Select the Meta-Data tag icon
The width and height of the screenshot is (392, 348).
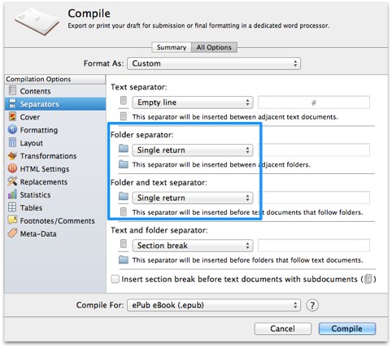click(x=12, y=233)
